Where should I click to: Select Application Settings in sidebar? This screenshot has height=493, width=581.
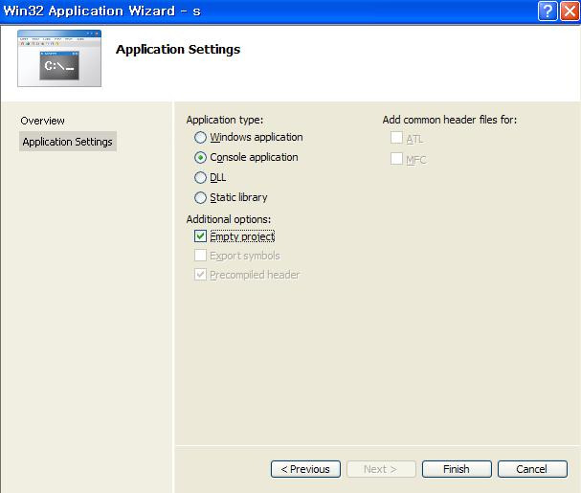coord(68,142)
